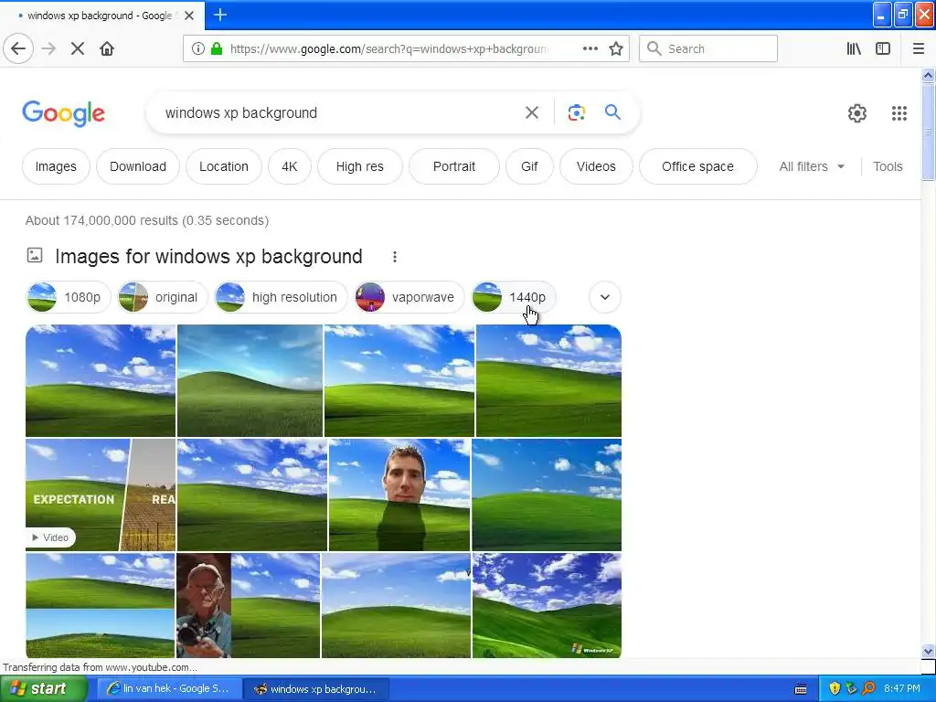Select the Location filter chip
The image size is (936, 702).
click(x=224, y=166)
